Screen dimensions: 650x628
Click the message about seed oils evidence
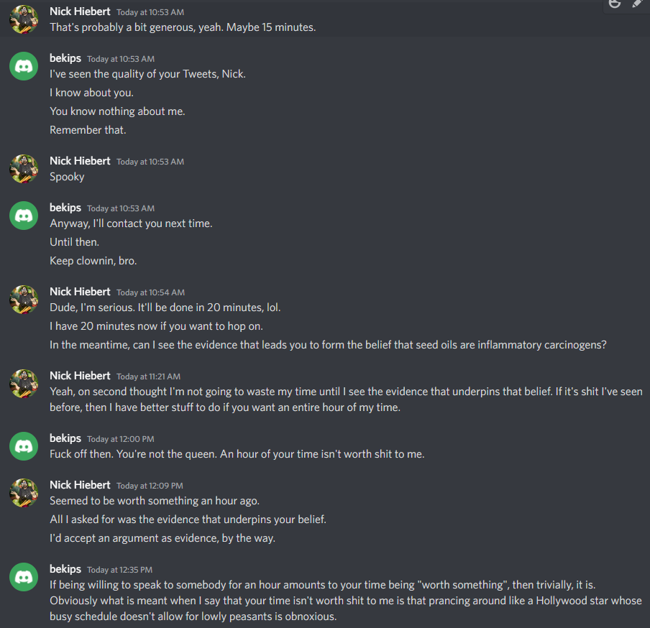(x=328, y=345)
